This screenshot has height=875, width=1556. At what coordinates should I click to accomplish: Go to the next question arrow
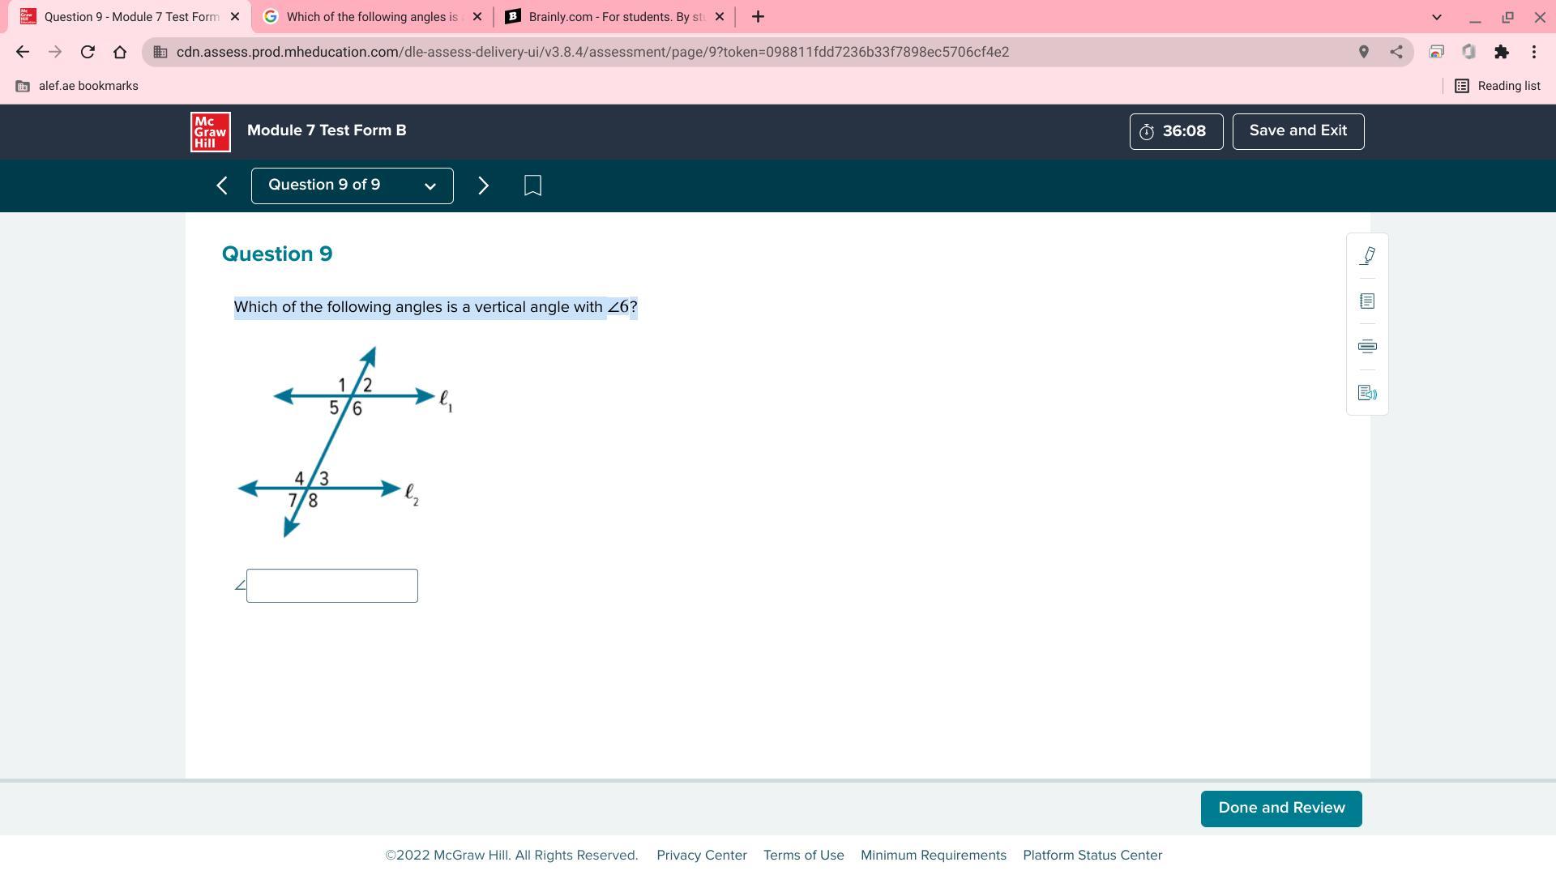click(483, 186)
